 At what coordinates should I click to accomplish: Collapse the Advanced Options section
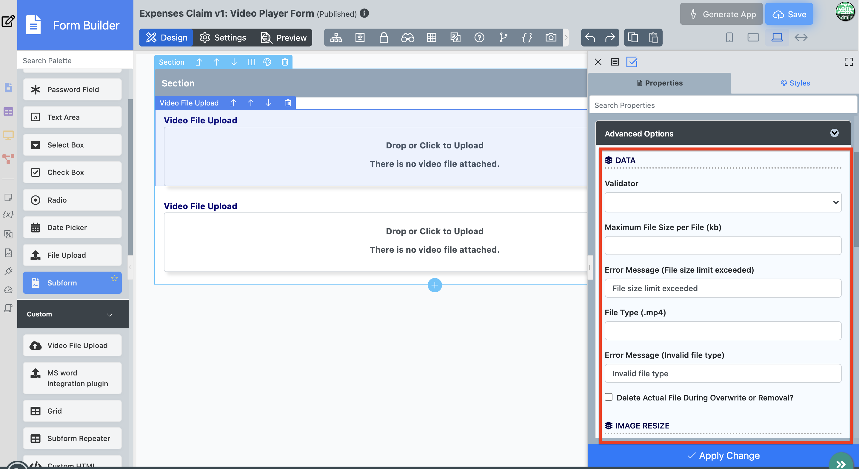tap(834, 133)
